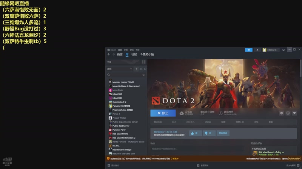
Task: Go to the 商店 store tab
Action: point(120,54)
